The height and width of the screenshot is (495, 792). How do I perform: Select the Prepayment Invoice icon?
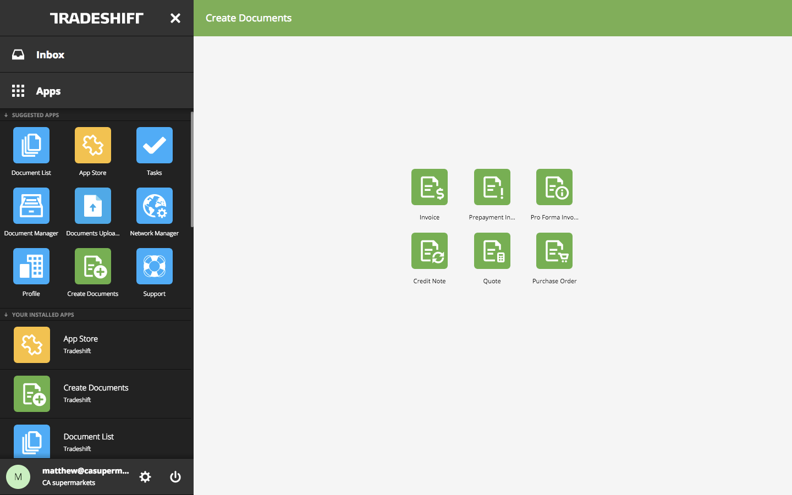[x=492, y=188]
